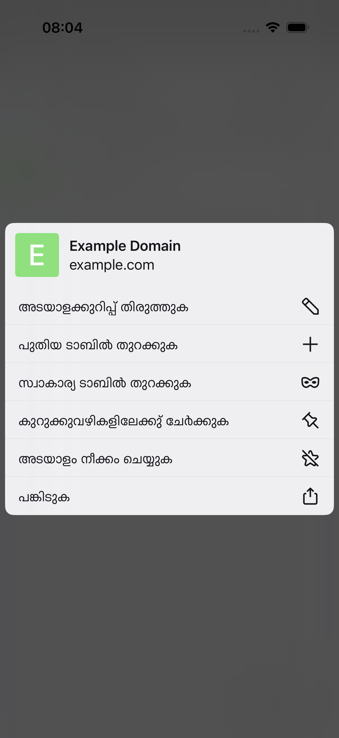The image size is (339, 738).
Task: Click the green E site favicon
Action: (37, 255)
